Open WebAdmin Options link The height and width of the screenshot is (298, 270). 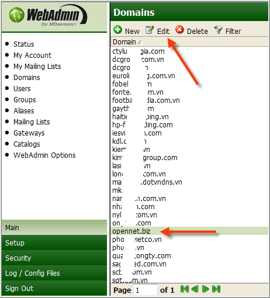click(x=44, y=155)
